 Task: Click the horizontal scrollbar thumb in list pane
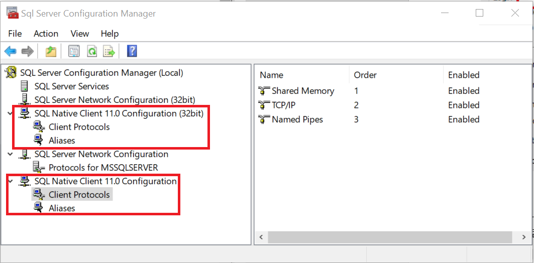(x=390, y=237)
